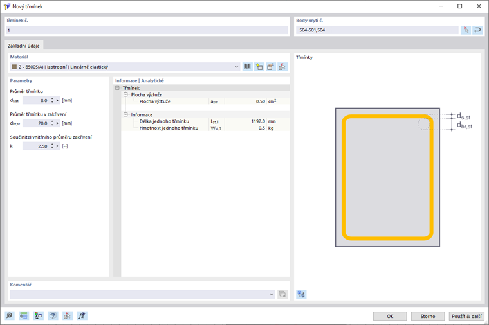
Task: Click the app icon in the title bar
Action: (x=6, y=6)
